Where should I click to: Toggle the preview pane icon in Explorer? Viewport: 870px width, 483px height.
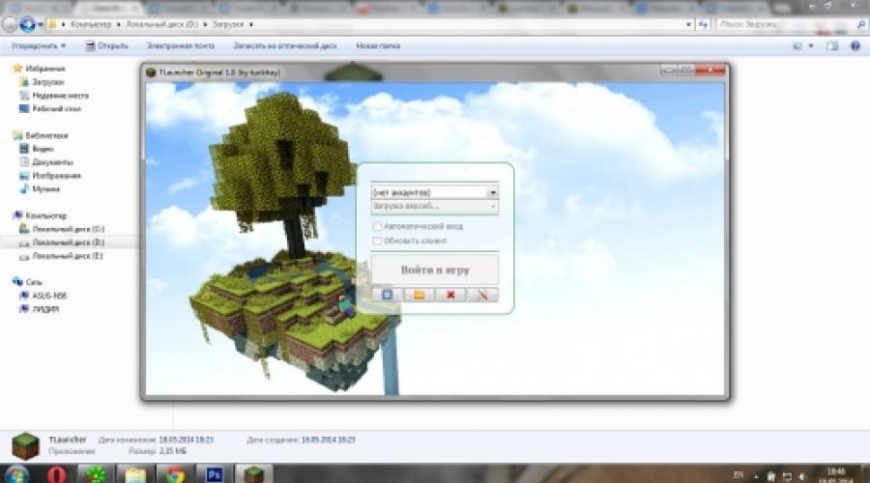832,46
